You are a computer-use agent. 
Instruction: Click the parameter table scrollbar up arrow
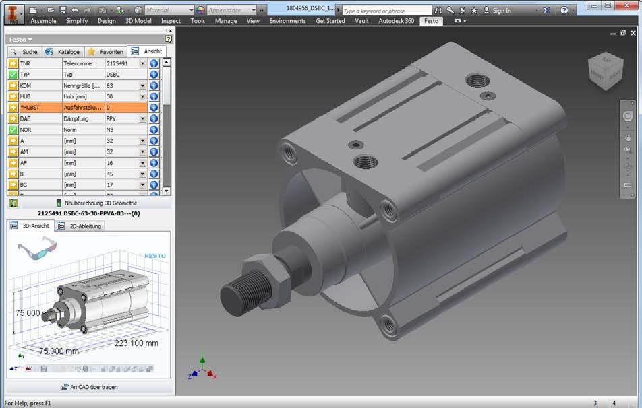[166, 63]
